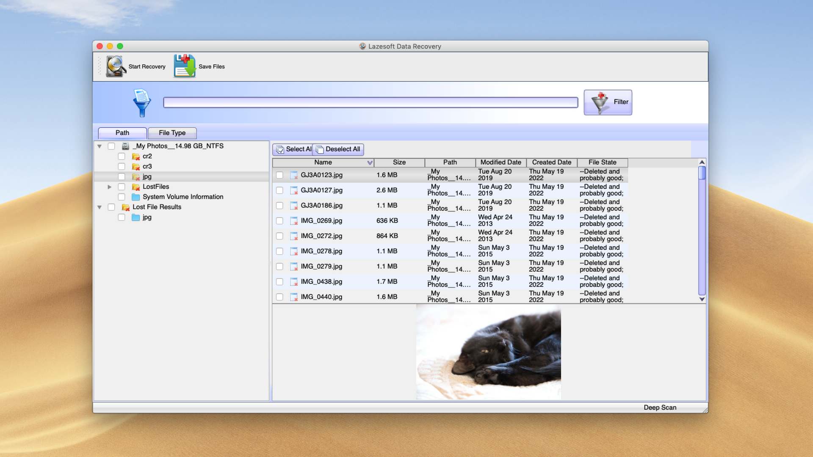Click the Select All button

click(x=293, y=149)
